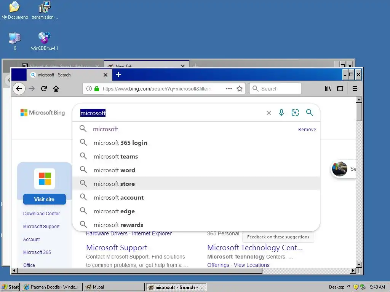The image size is (390, 292).
Task: Select the 'microsoft - Search' tab
Action: click(x=69, y=75)
